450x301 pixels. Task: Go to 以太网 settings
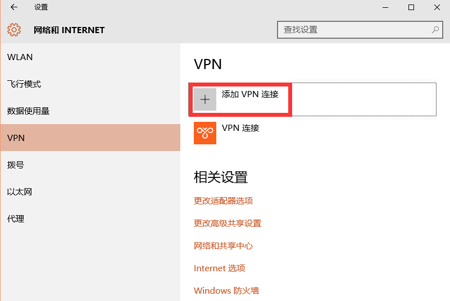click(20, 192)
